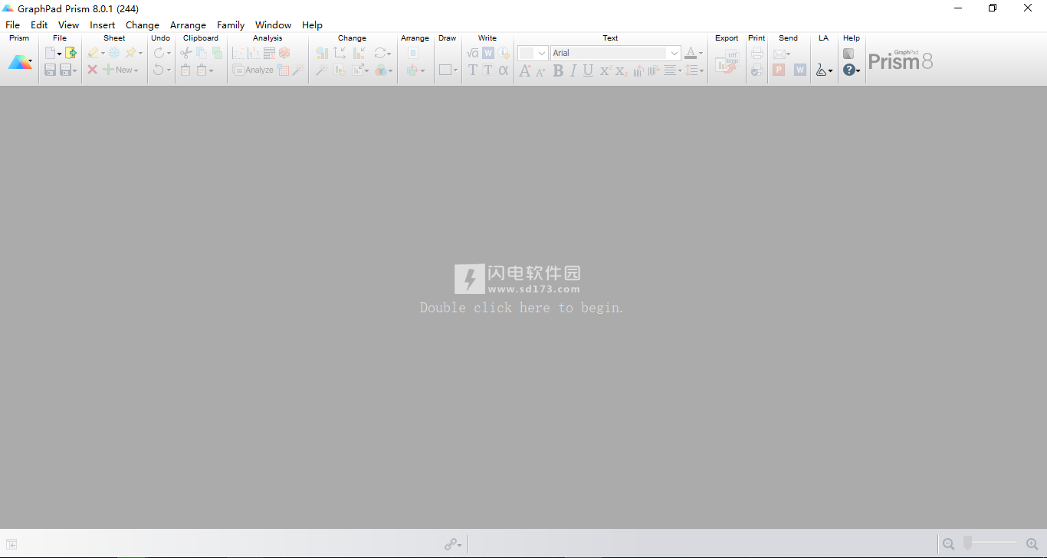Click the print preview icon with checkmark
The image size is (1047, 558).
click(x=757, y=70)
